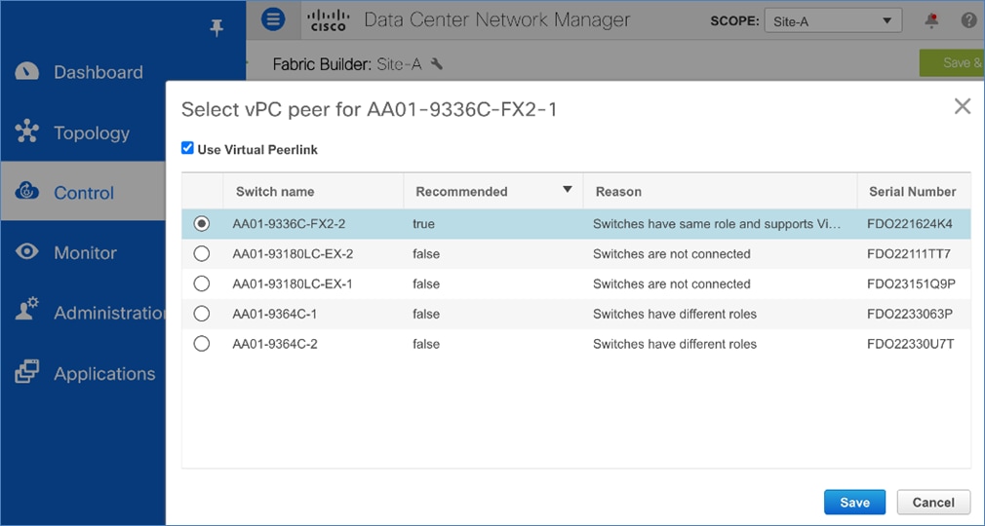Viewport: 985px width, 526px height.
Task: Click serial number FDO23151Q9P
Action: 911,283
